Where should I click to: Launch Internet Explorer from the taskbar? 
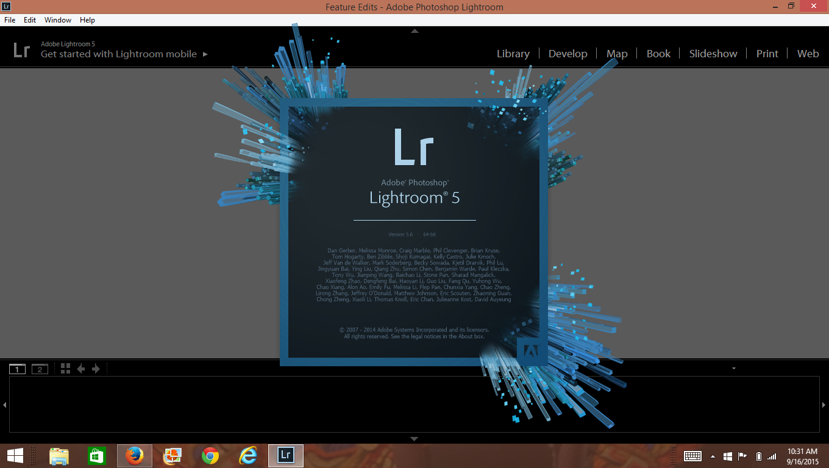coord(248,455)
